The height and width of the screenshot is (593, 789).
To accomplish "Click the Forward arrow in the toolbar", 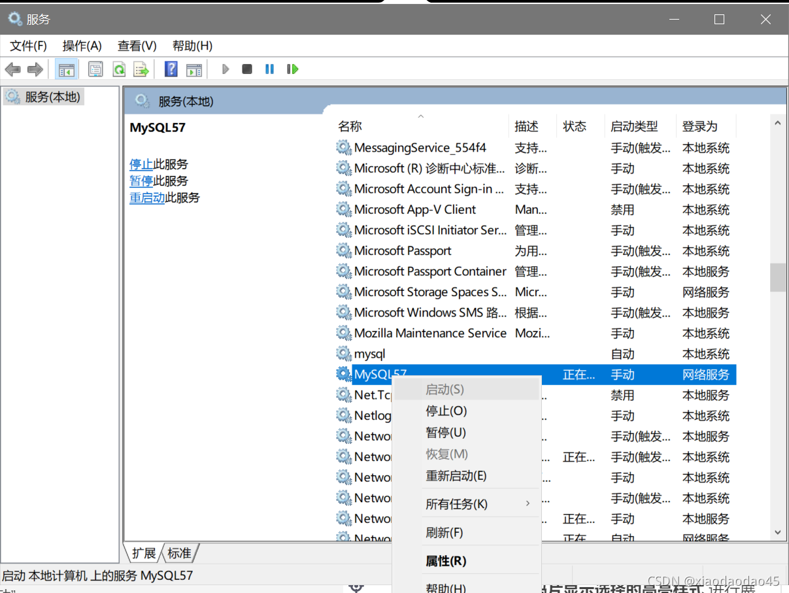I will (35, 69).
